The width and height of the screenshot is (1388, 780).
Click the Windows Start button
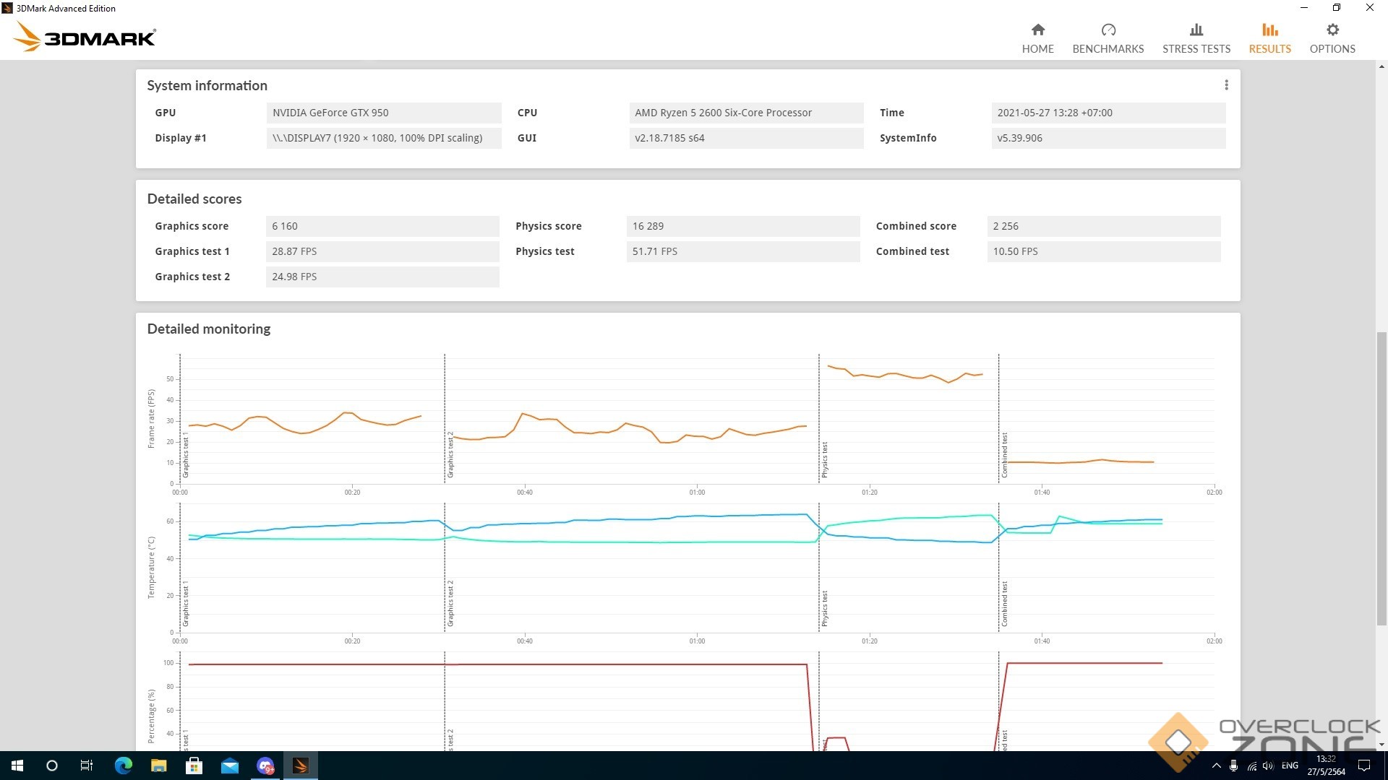coord(17,766)
